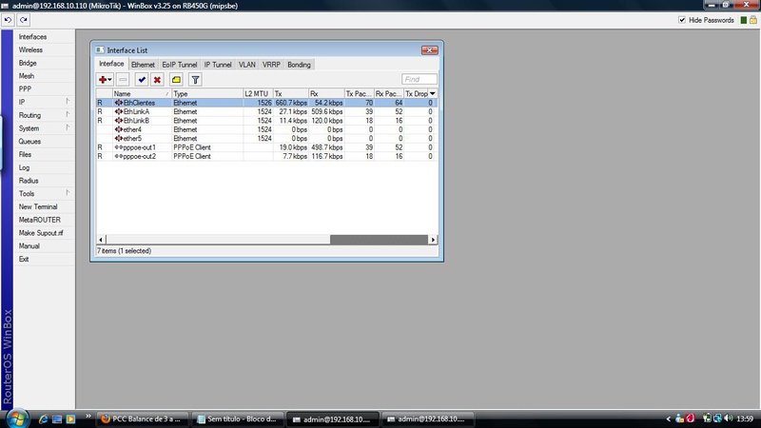
Task: Select the EthLinkB row
Action: [x=266, y=121]
